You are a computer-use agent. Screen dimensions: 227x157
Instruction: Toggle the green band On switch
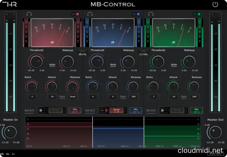tap(197, 14)
